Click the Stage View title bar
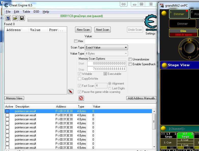Screen dimensions: 199x151 point(180,65)
